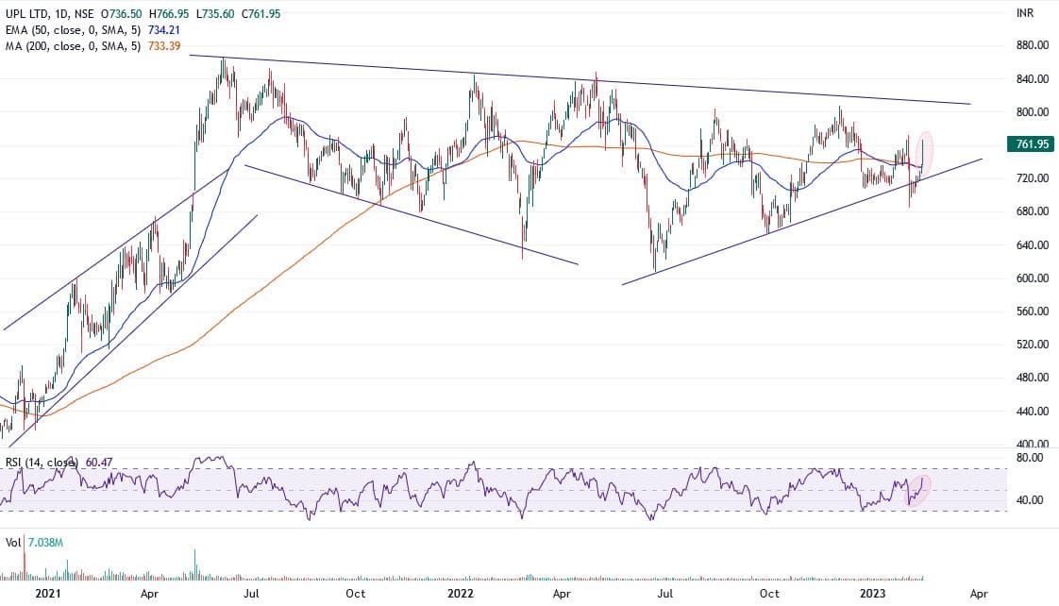Click the pink ellipse on the RSI line
1059x606 pixels.
918,489
